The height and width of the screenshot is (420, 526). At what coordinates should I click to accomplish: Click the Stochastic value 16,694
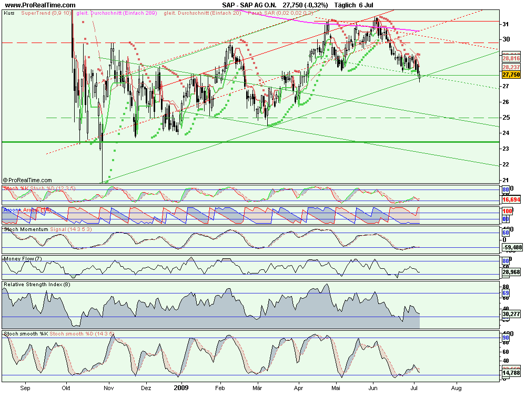coord(511,200)
